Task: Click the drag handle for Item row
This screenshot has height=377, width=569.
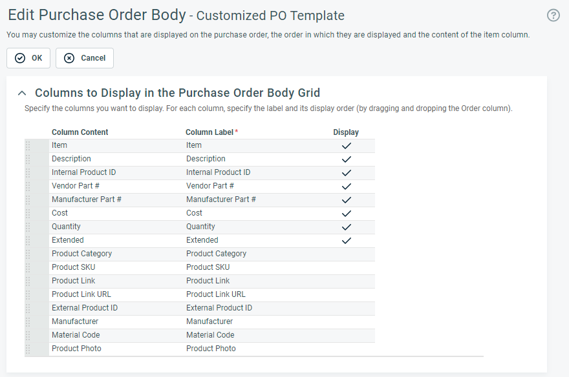Action: point(28,146)
